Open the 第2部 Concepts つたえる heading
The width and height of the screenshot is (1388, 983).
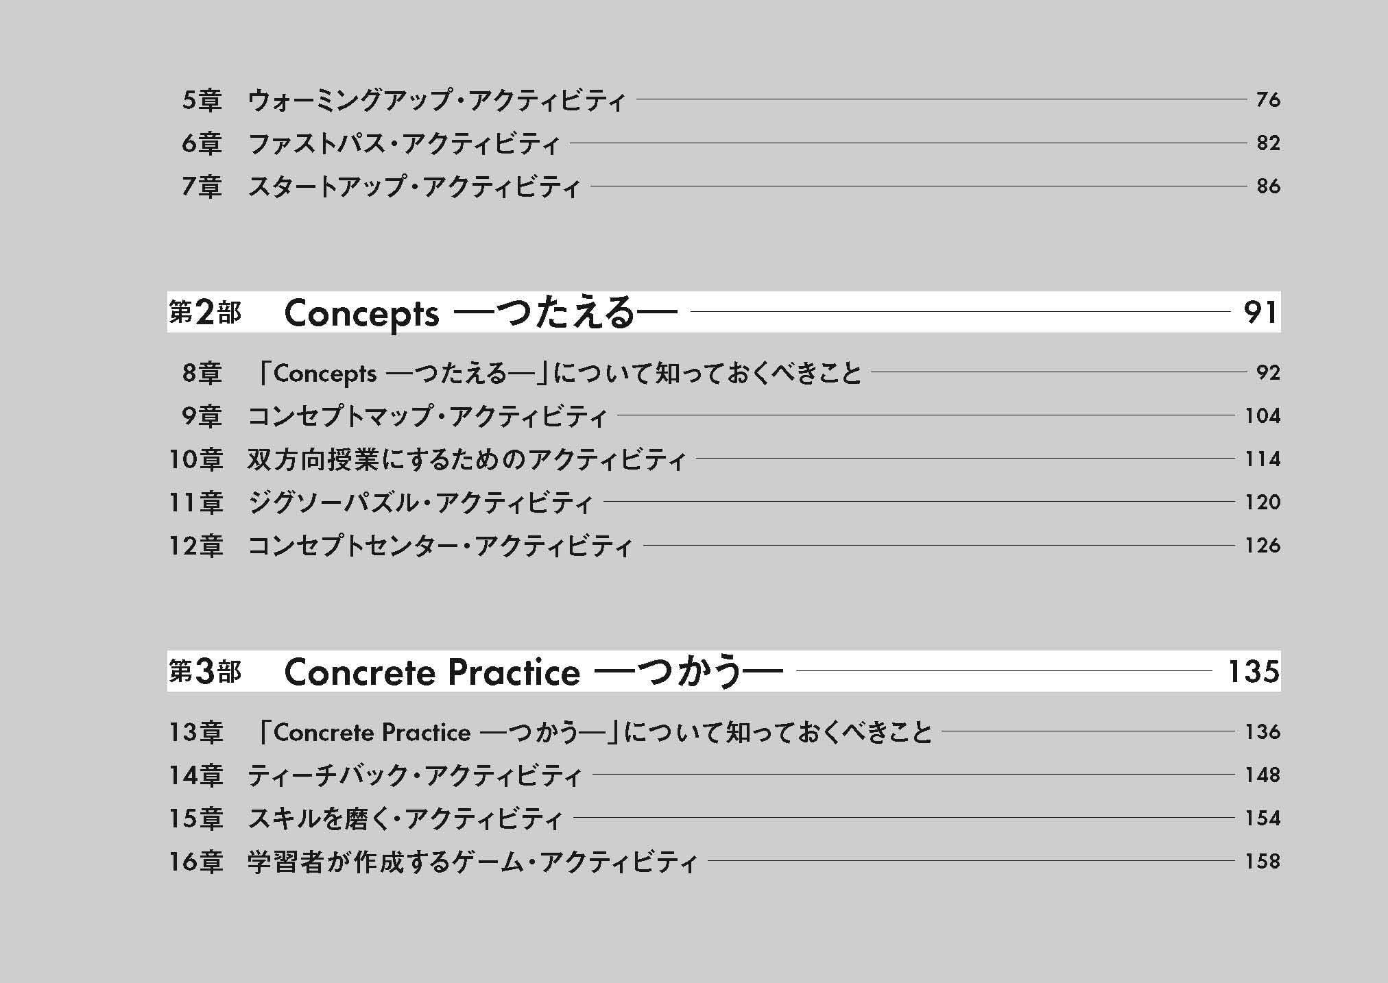[x=480, y=313]
